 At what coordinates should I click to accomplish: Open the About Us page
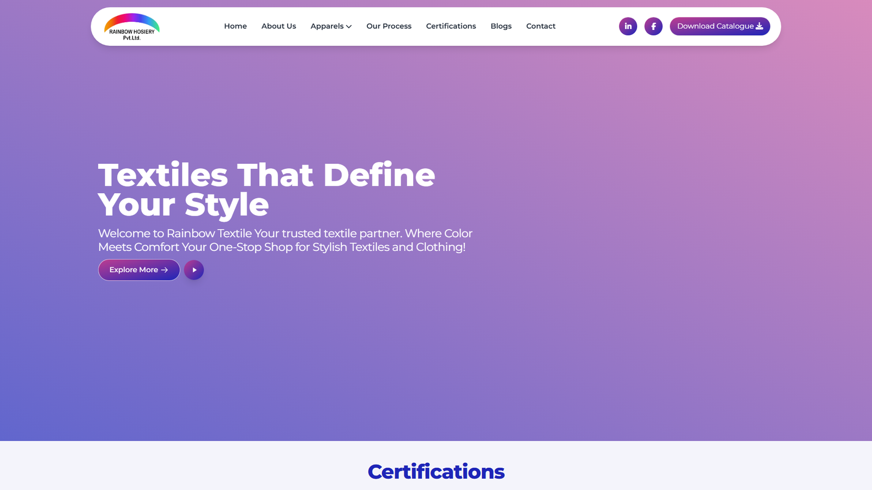coord(278,26)
